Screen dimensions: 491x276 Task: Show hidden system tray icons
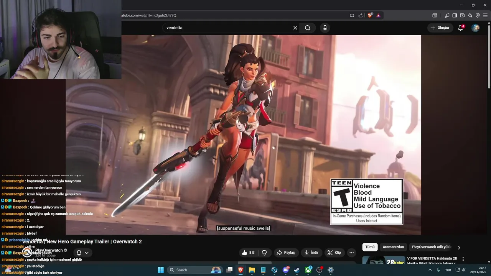pos(430,270)
